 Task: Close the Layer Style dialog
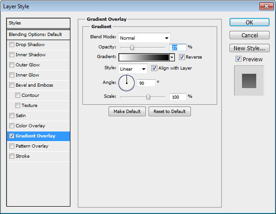click(x=265, y=7)
